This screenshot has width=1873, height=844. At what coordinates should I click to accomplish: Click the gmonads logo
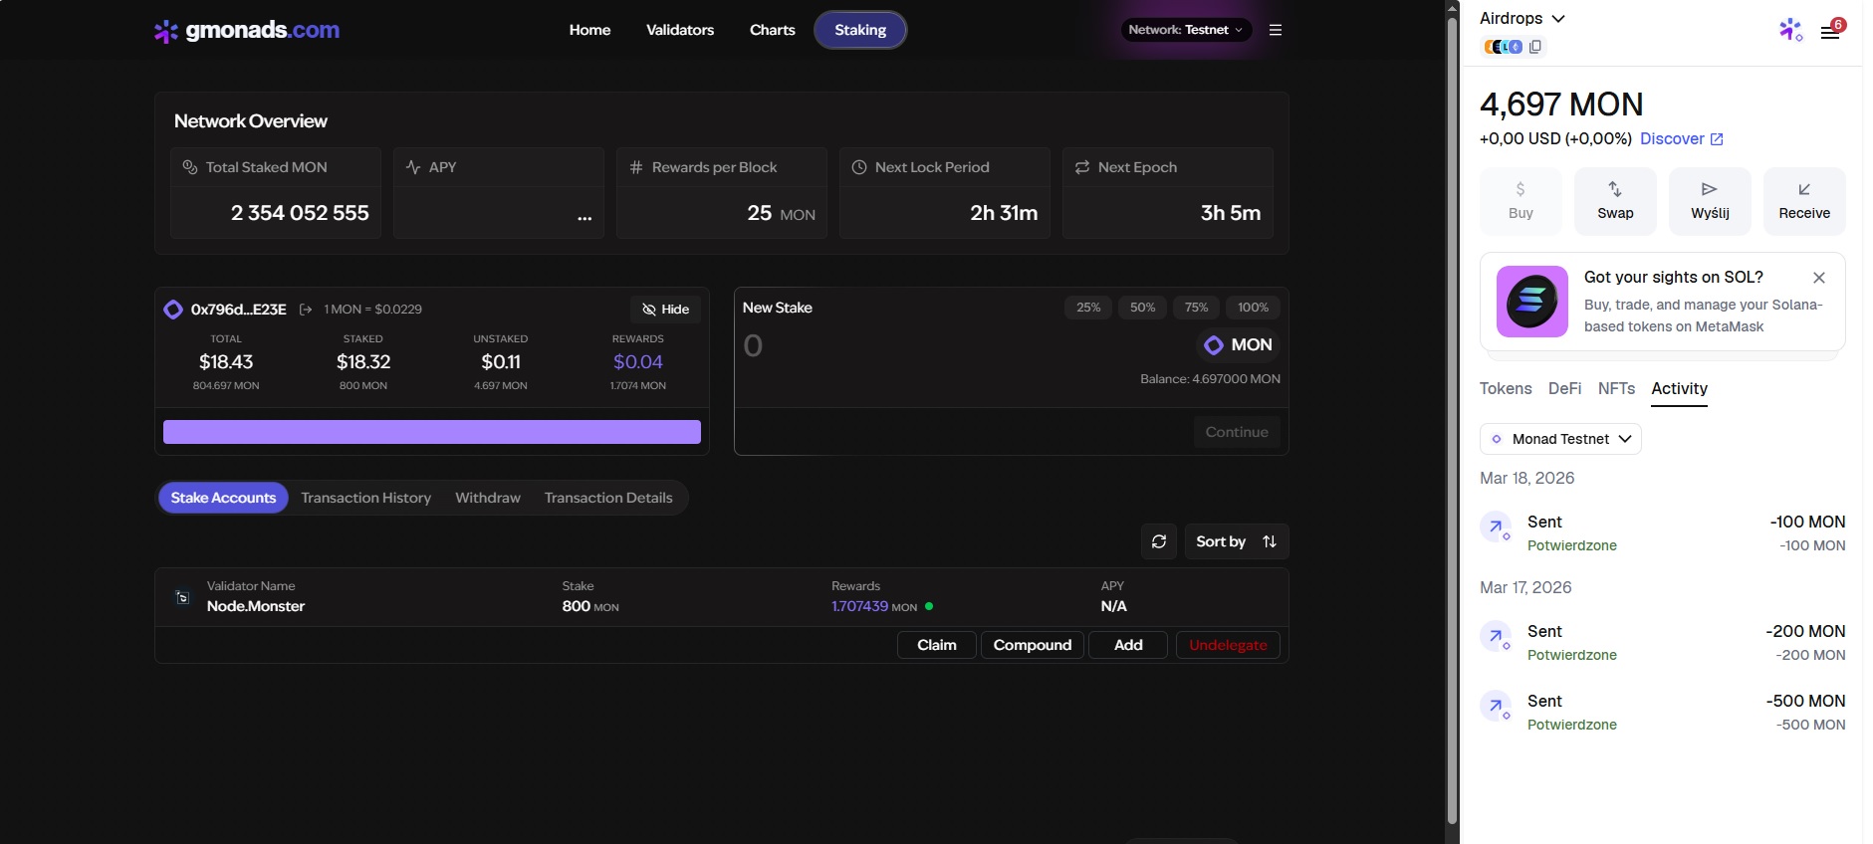point(247,30)
